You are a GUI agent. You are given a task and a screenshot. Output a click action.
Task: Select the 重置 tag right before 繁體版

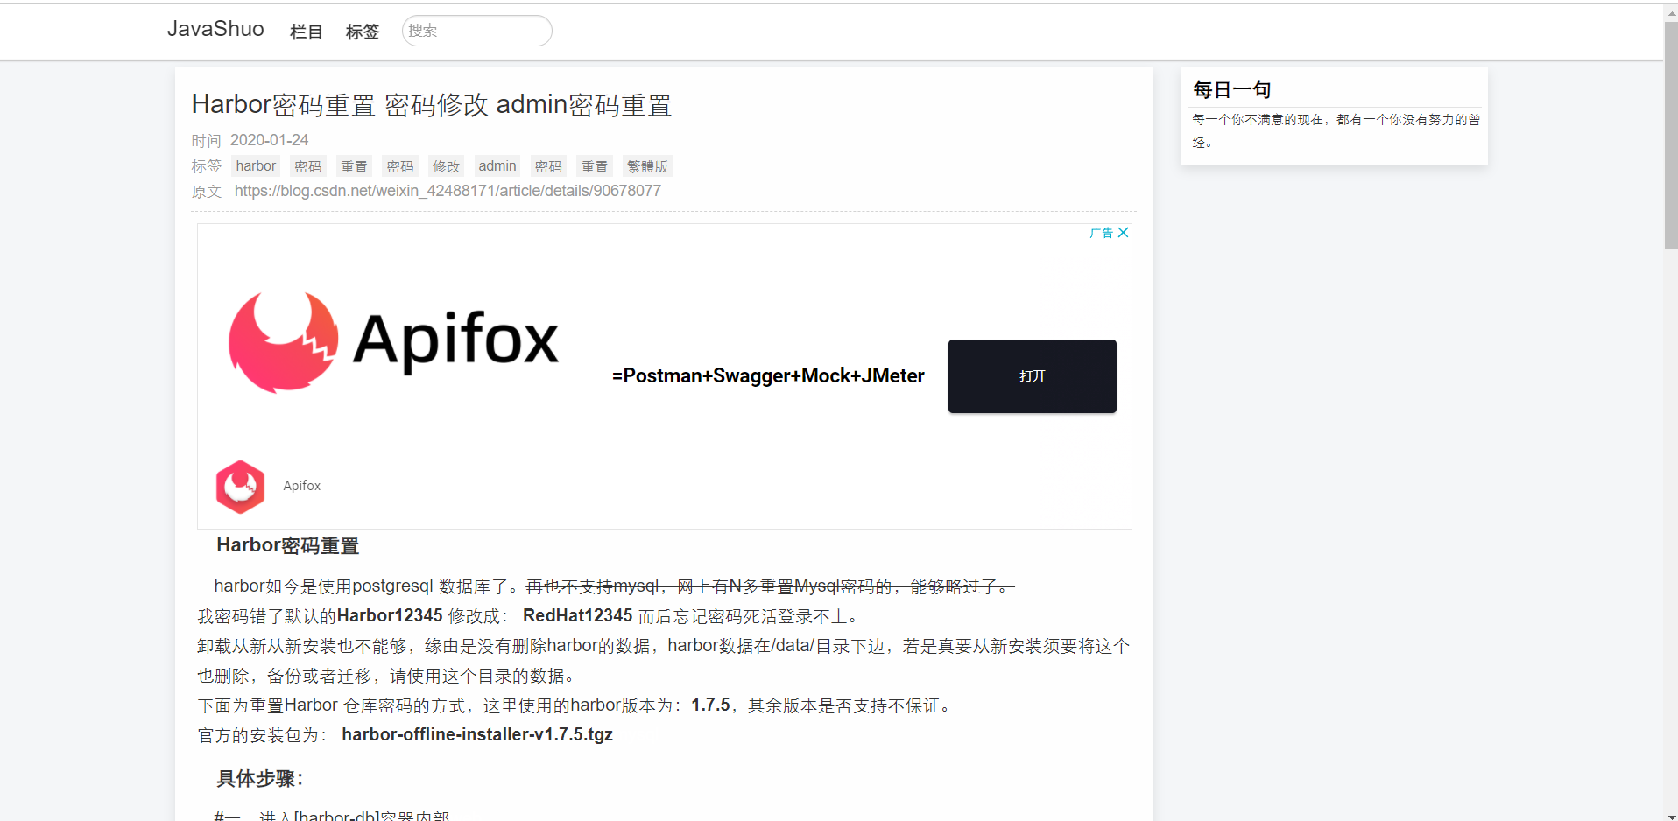click(595, 166)
